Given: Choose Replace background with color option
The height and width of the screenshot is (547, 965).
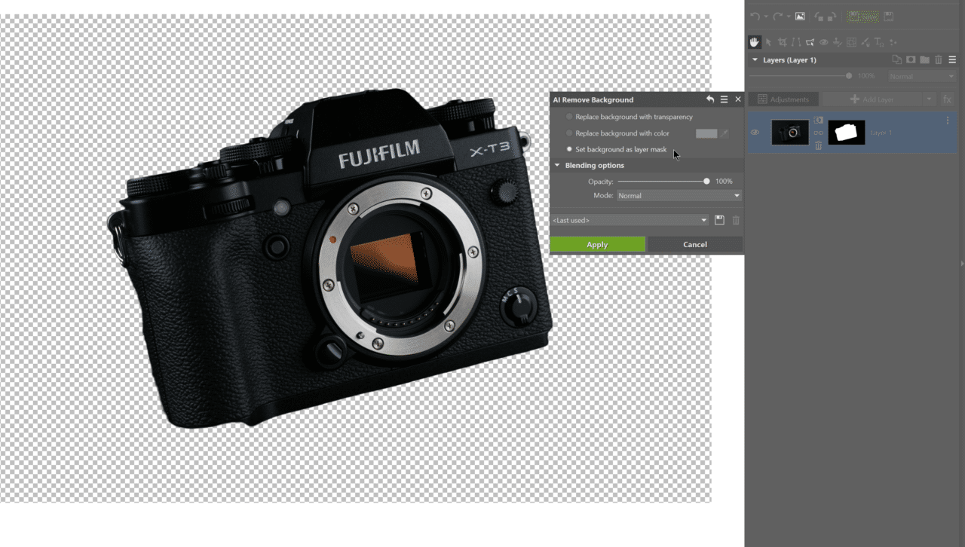Looking at the screenshot, I should coord(569,133).
